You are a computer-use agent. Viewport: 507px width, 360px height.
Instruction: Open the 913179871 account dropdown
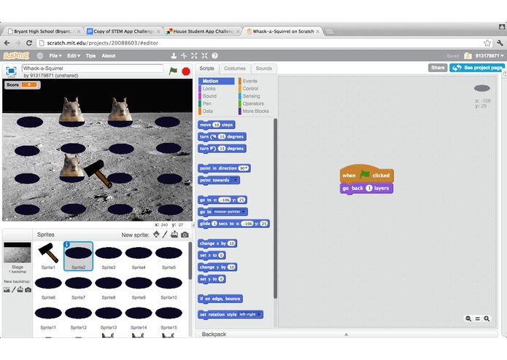(x=489, y=56)
